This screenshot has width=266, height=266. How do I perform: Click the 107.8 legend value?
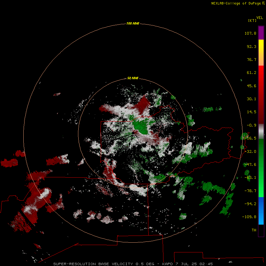[x=250, y=33]
